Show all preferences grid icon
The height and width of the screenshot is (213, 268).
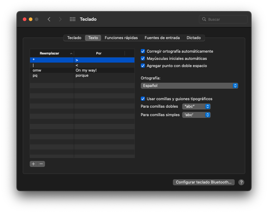(72, 19)
